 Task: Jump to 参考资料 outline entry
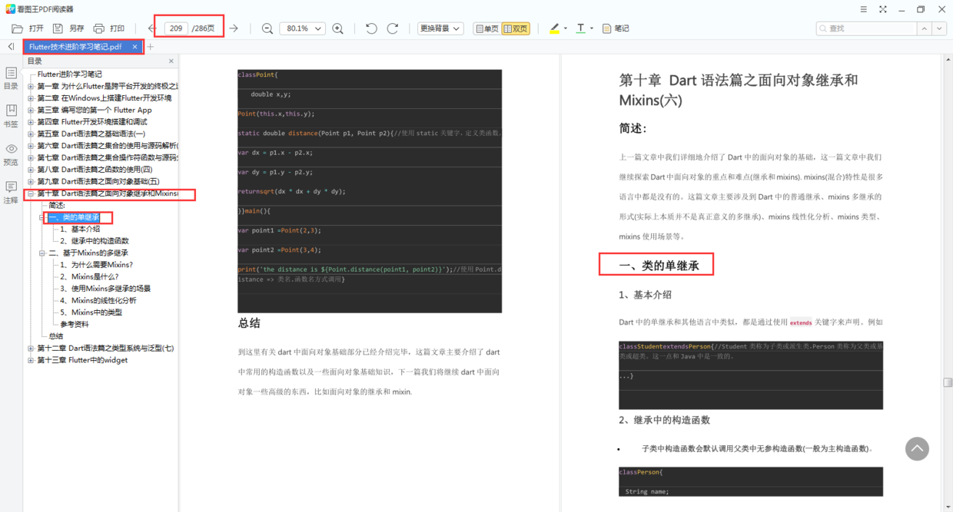pyautogui.click(x=75, y=324)
